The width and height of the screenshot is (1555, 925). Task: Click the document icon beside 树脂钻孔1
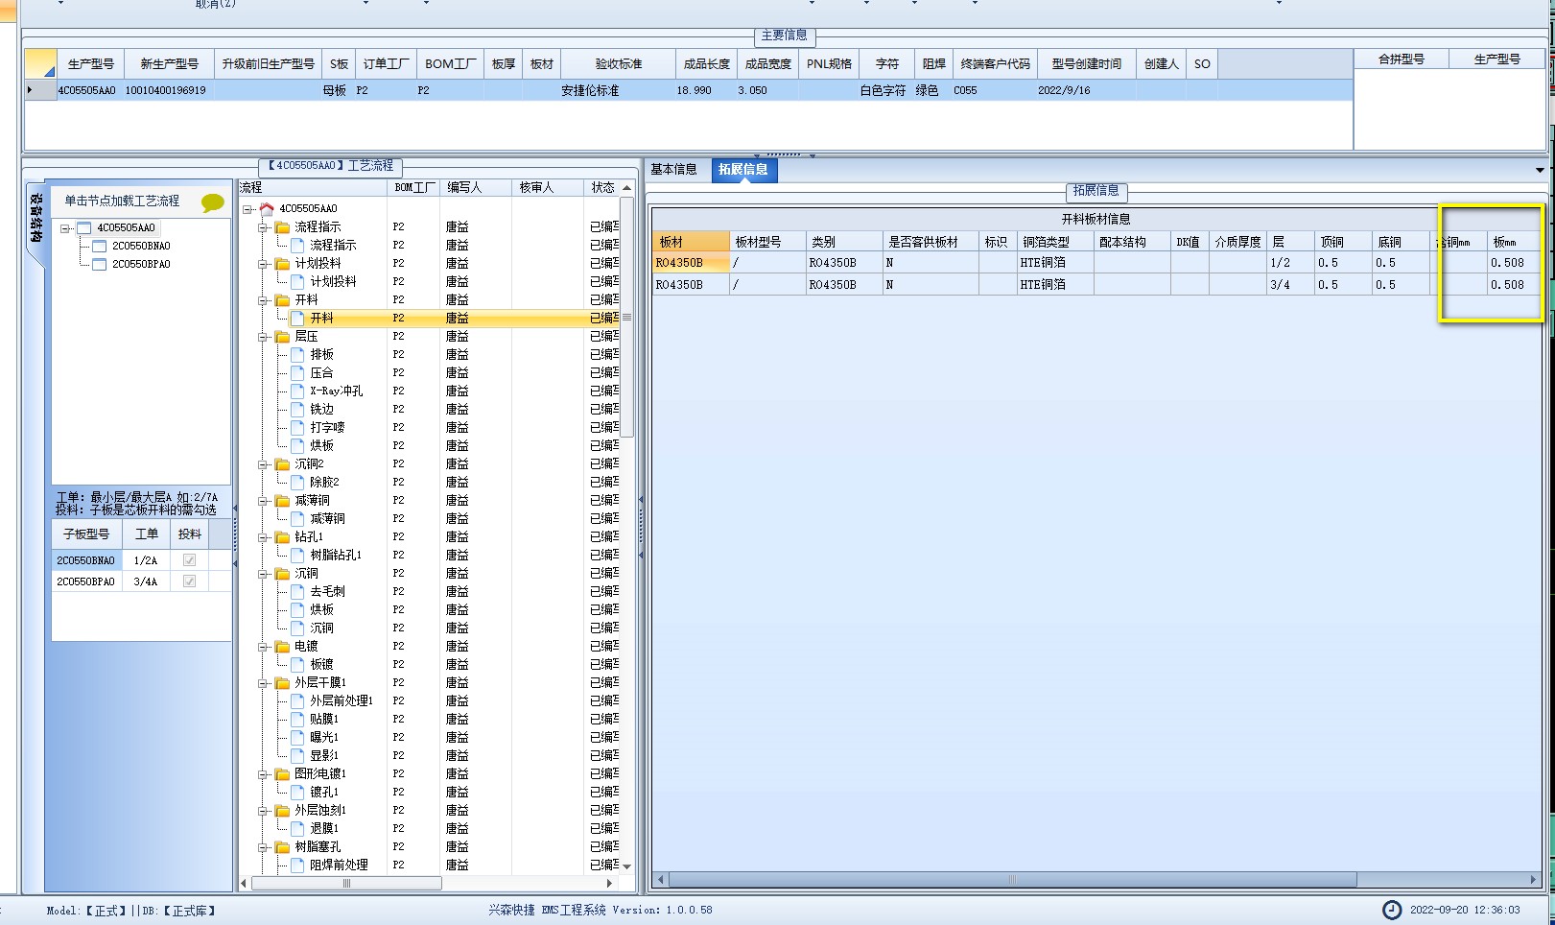tap(297, 555)
